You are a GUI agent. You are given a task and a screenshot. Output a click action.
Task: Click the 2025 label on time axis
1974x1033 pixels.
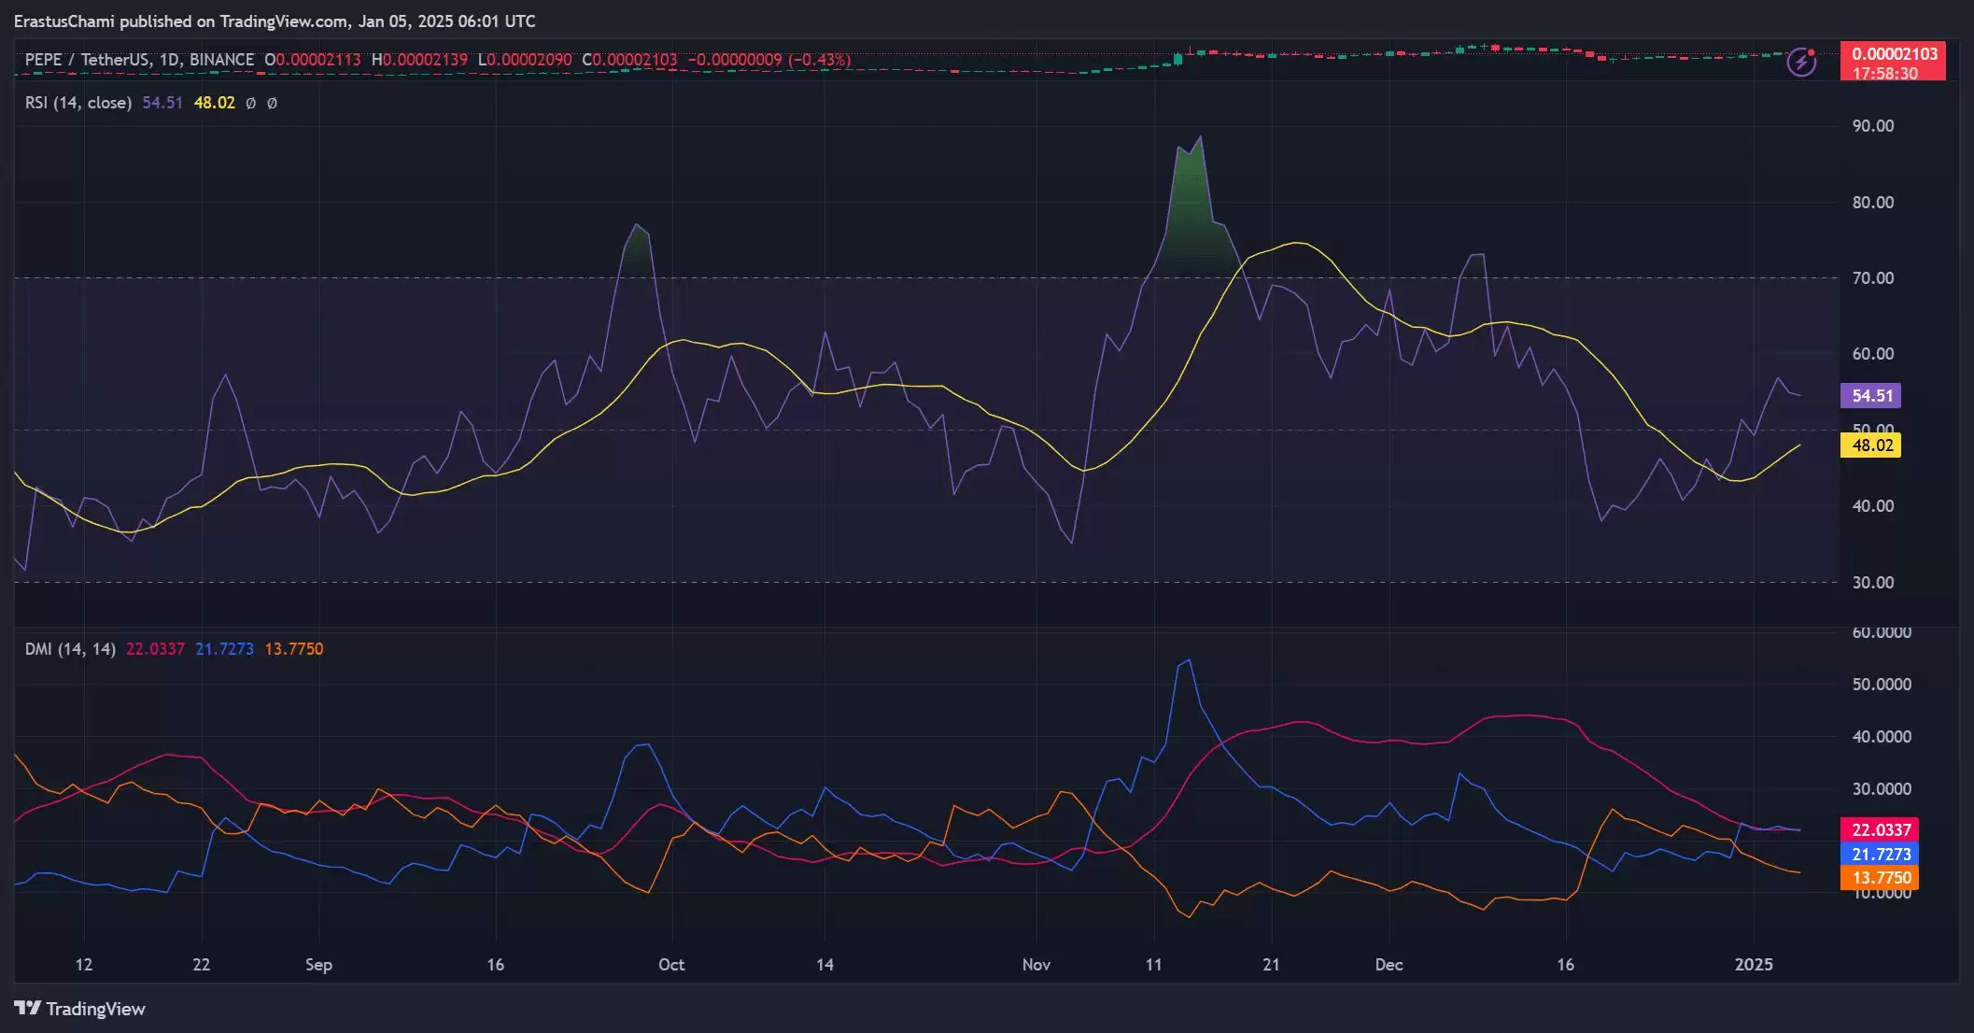[x=1753, y=965]
